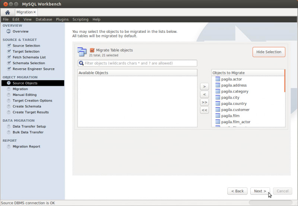
Task: Click the Bulk Data Transfer bullet icon
Action: pos(9,132)
